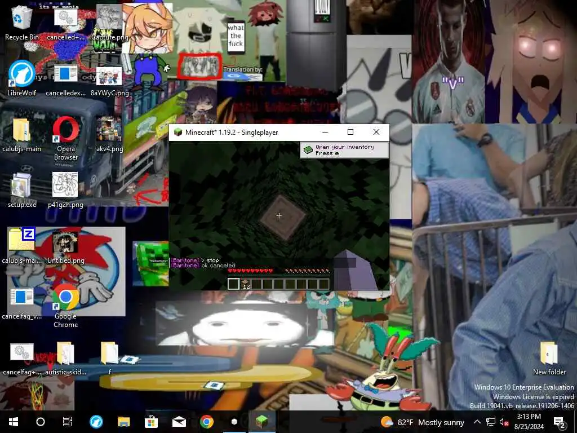Click LibreWolf icon on the taskbar

(x=96, y=422)
